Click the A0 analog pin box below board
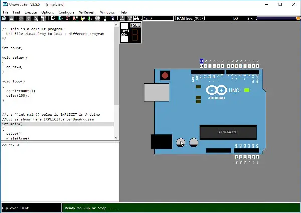301x213 pixels. coord(237,157)
